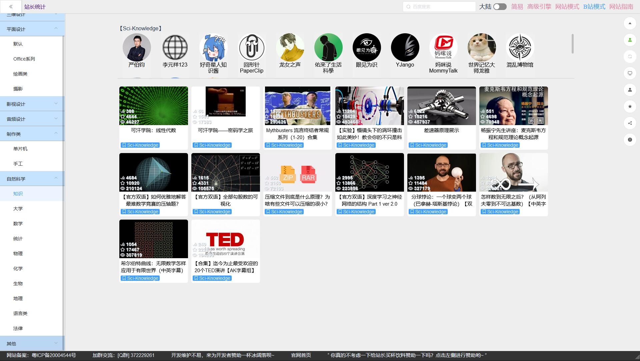Expand the 其他 sidebar section
The height and width of the screenshot is (361, 640).
click(x=32, y=343)
